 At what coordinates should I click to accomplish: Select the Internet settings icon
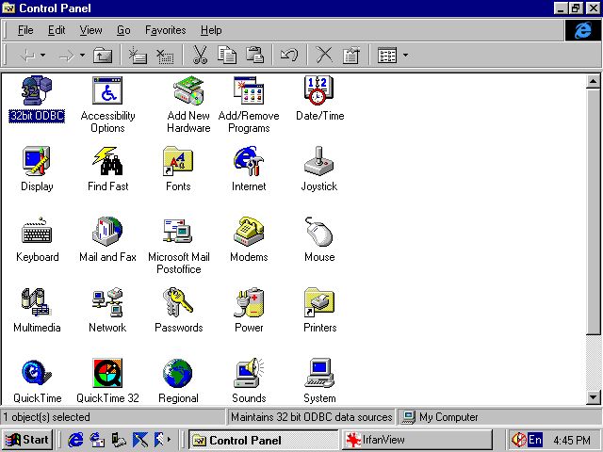coord(249,169)
